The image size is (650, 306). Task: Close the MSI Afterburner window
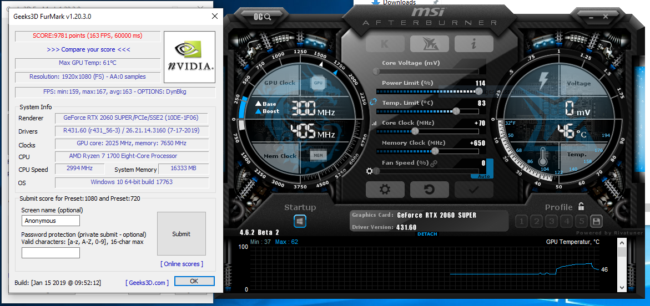(606, 17)
